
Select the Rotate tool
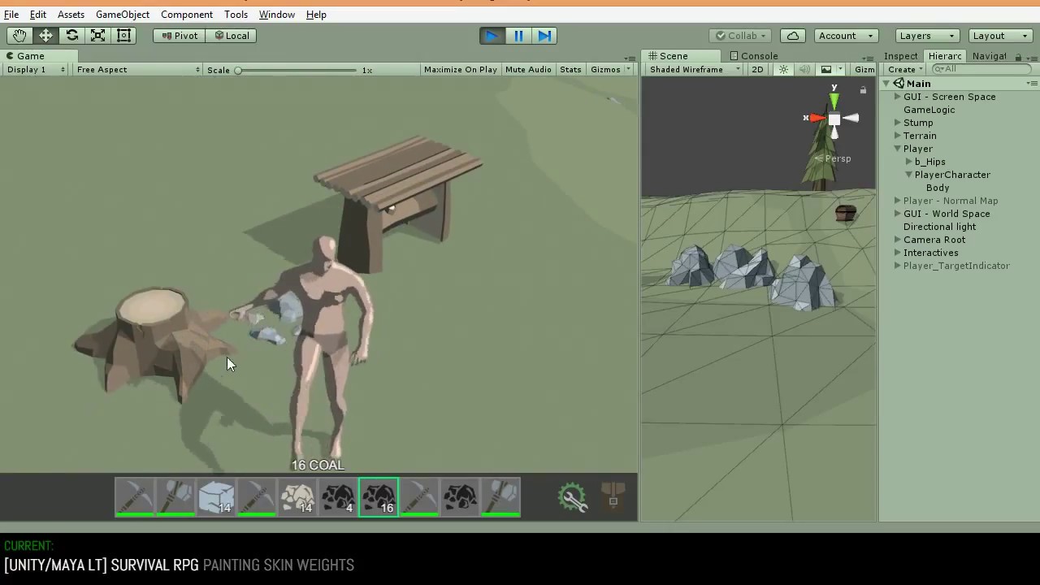click(x=71, y=35)
